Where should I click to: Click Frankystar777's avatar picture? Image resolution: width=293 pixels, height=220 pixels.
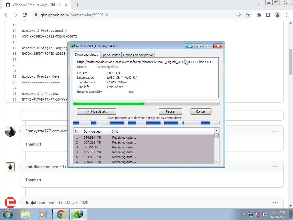(x=10, y=131)
